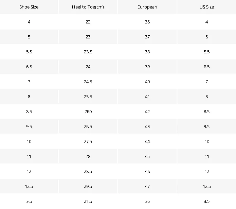Screen dimensions: 236x209
Task: Click European size 36 cell
Action: pyautogui.click(x=147, y=22)
